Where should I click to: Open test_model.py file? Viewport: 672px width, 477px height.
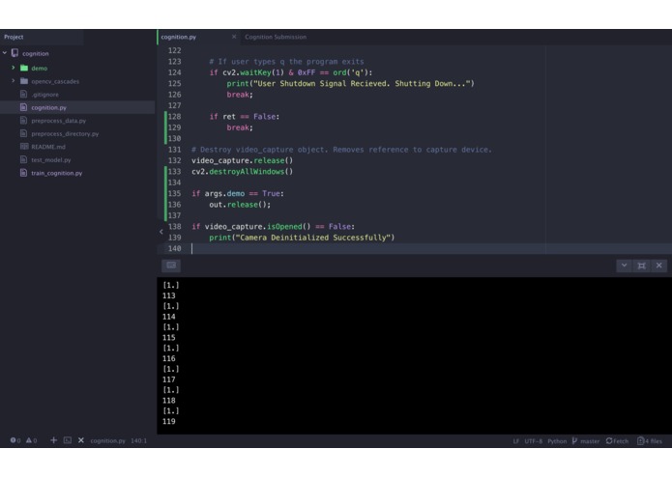coord(51,160)
